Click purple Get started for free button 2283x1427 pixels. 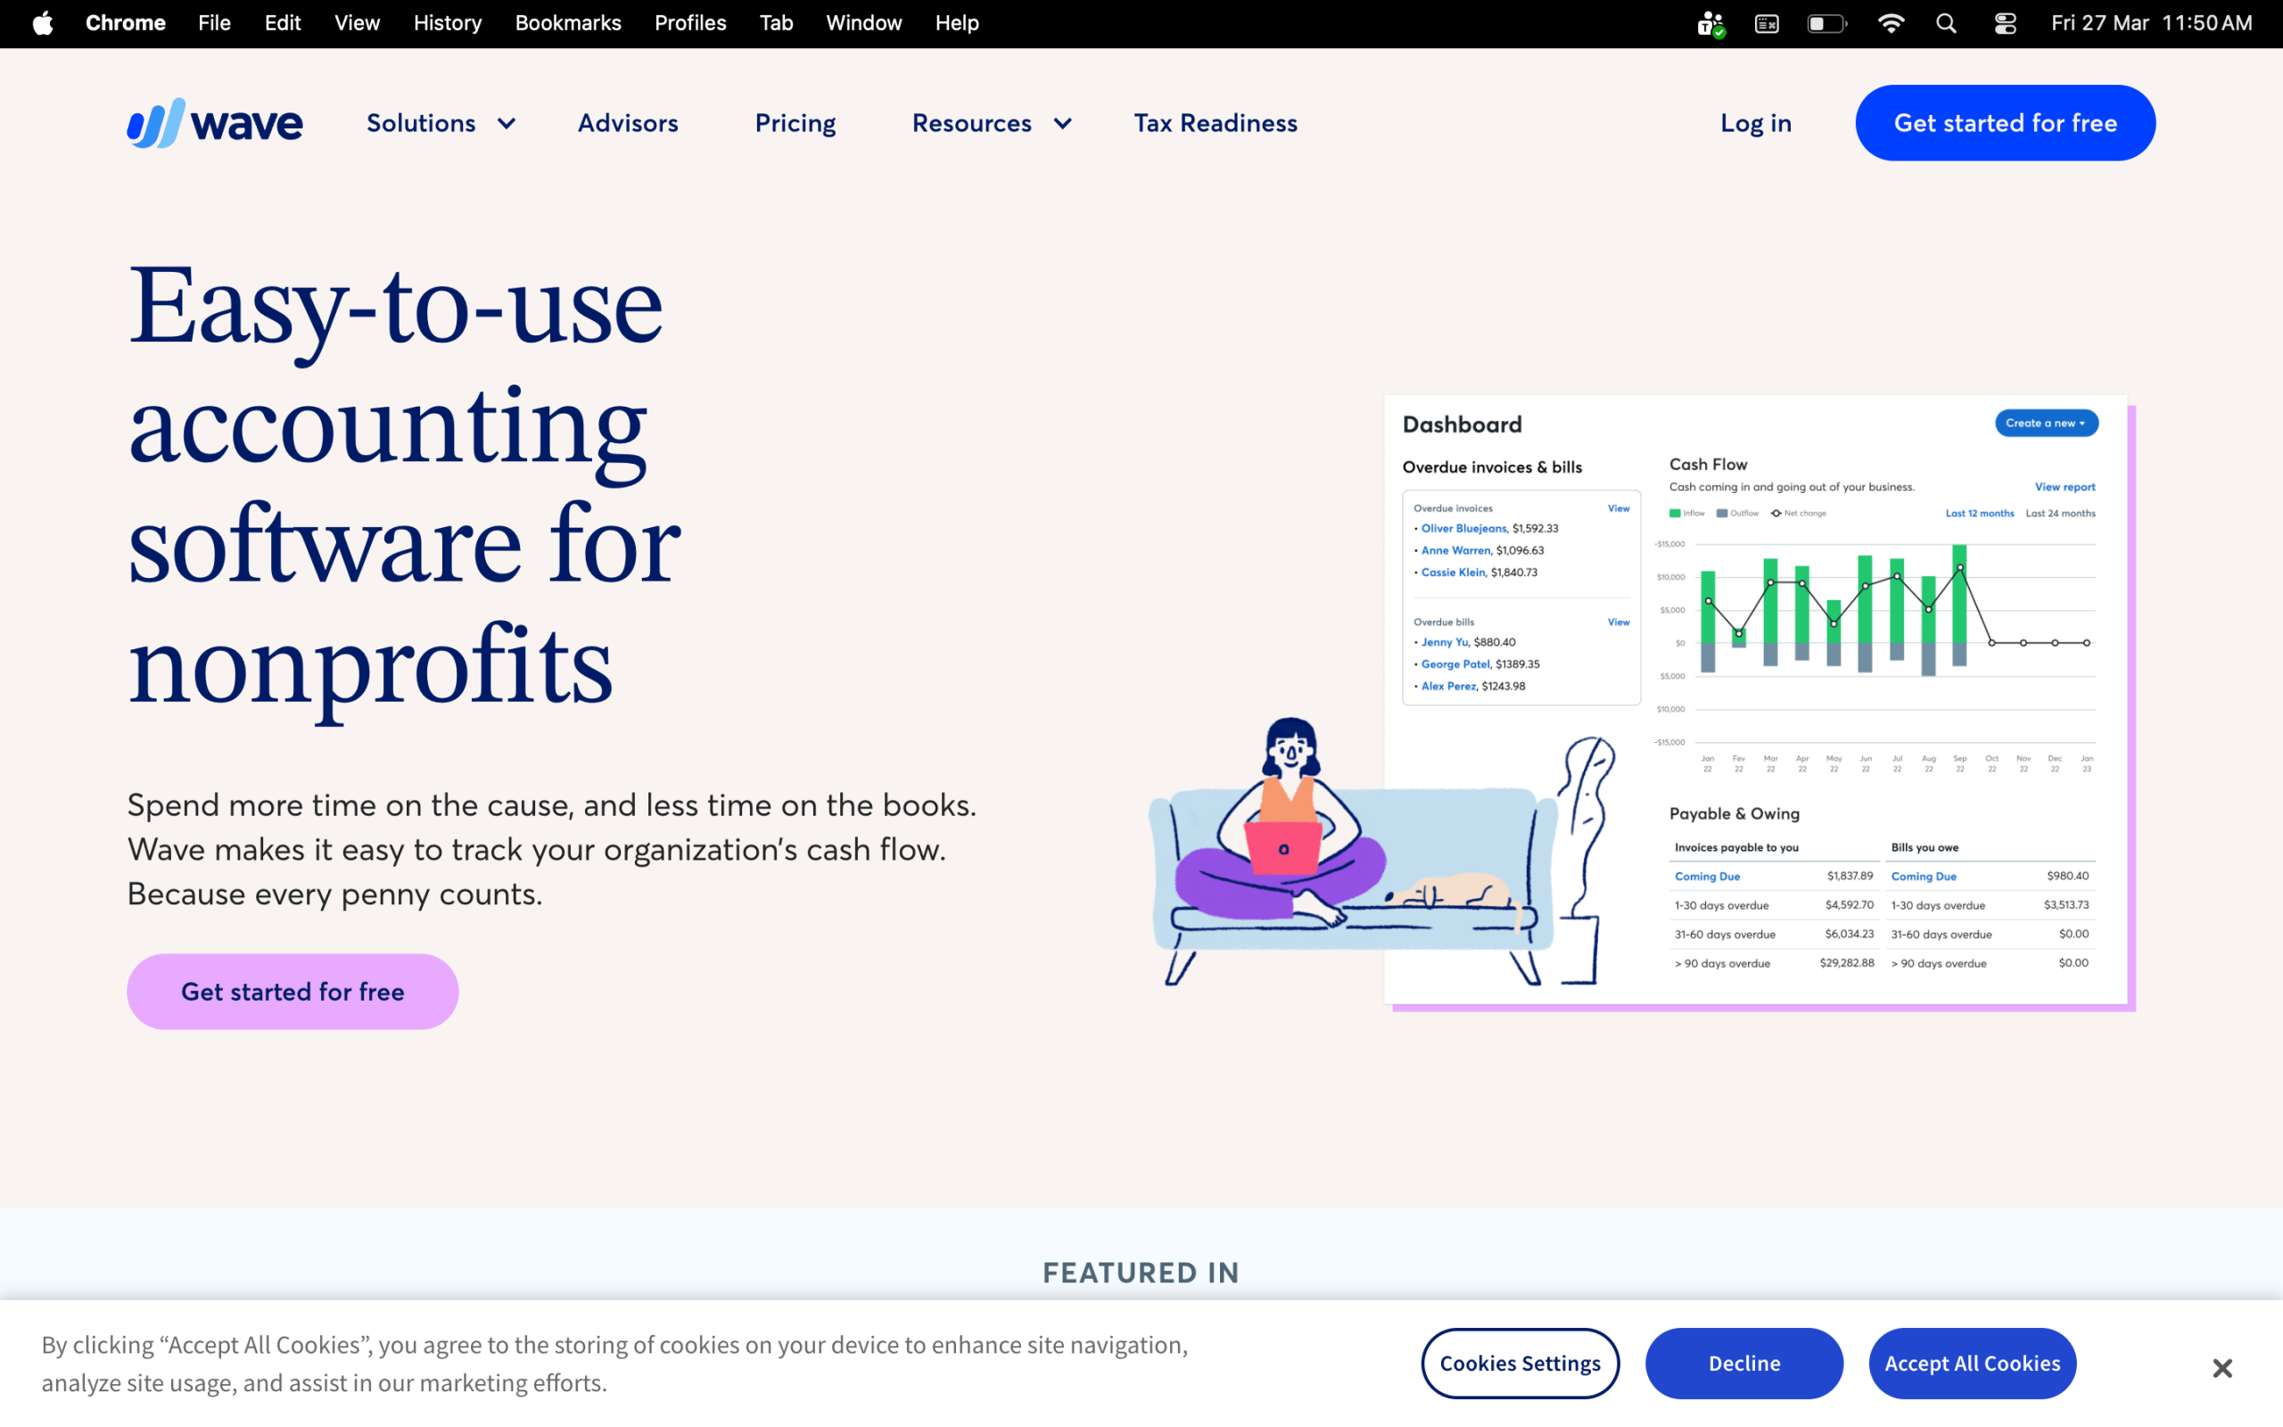293,991
